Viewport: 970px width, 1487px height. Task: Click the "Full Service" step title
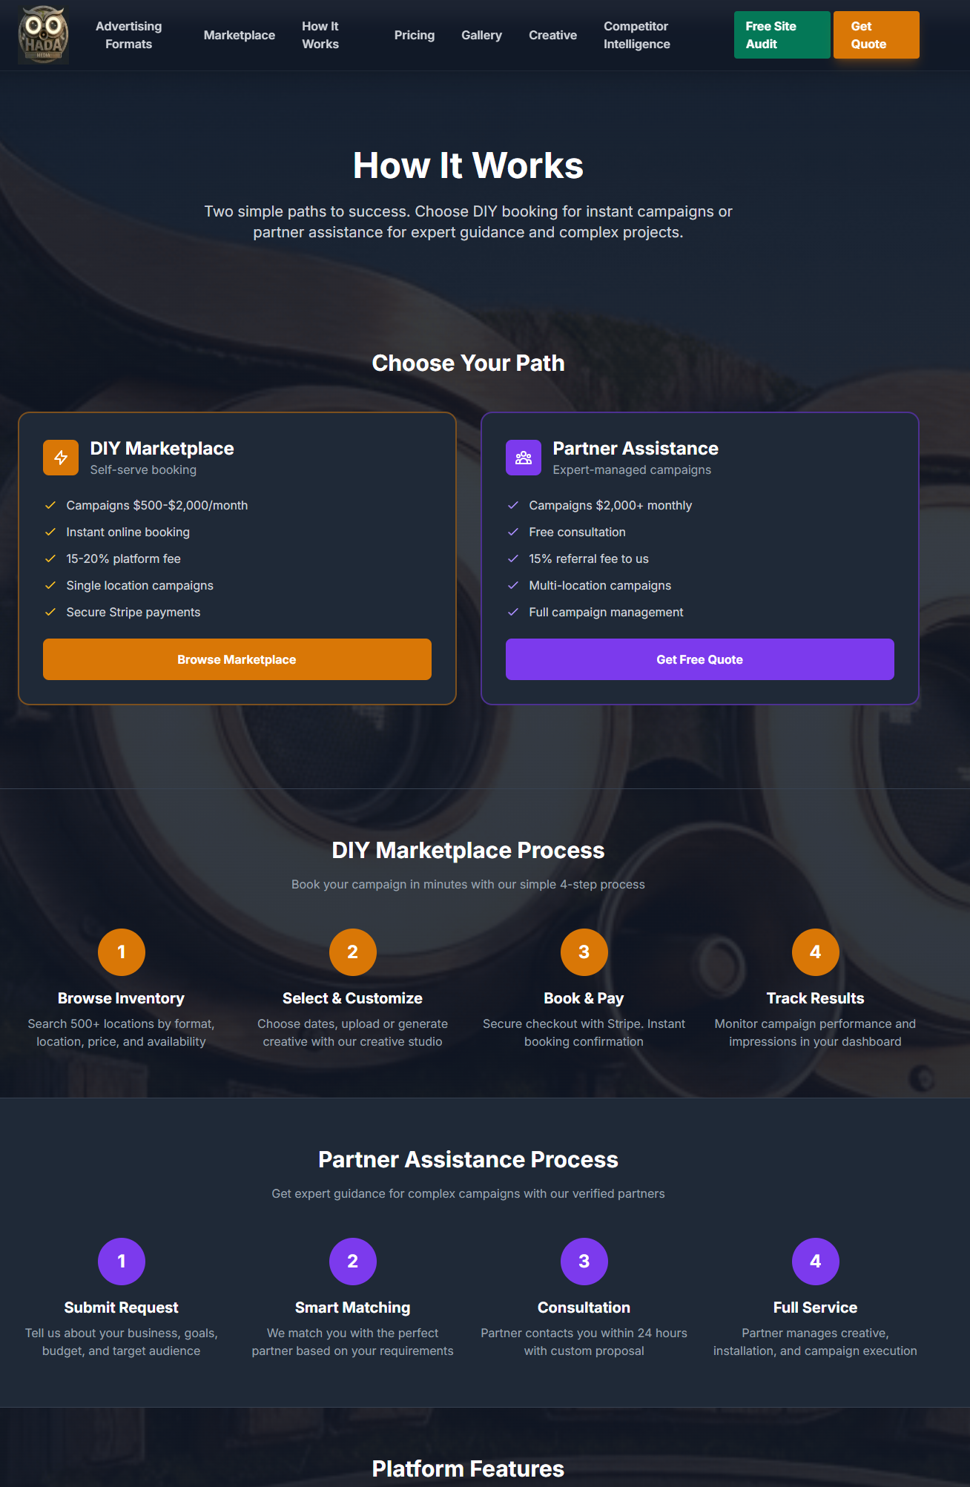tap(816, 1308)
